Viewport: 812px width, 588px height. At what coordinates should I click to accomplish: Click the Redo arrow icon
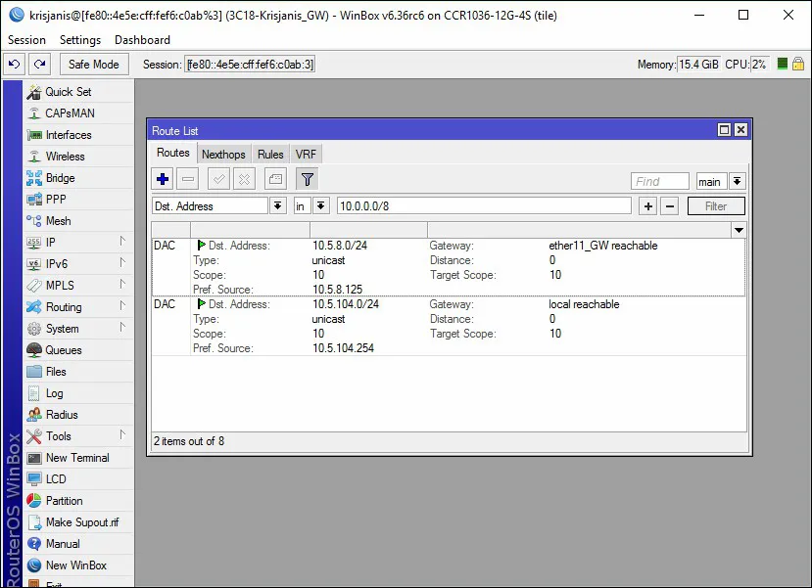(x=39, y=65)
